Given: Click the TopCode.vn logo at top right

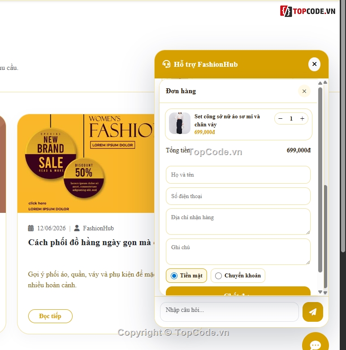Looking at the screenshot, I should point(307,11).
